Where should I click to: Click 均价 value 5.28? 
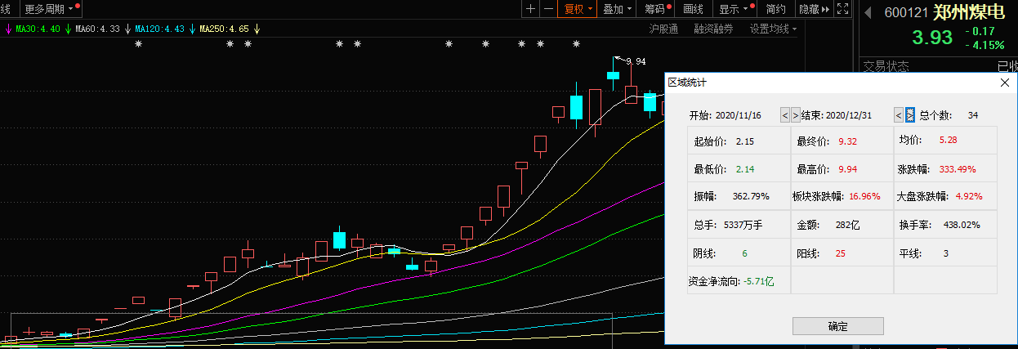click(948, 141)
